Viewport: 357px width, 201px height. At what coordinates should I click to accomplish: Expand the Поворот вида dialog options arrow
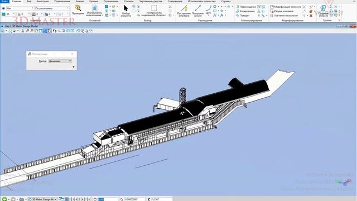[73, 67]
